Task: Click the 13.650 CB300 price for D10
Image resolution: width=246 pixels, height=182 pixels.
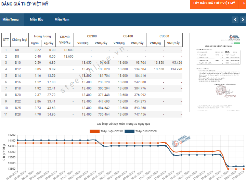Action: tap(87, 63)
